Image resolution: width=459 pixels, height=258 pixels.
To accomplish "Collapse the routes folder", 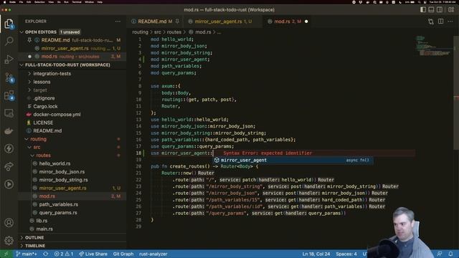I will pyautogui.click(x=44, y=156).
